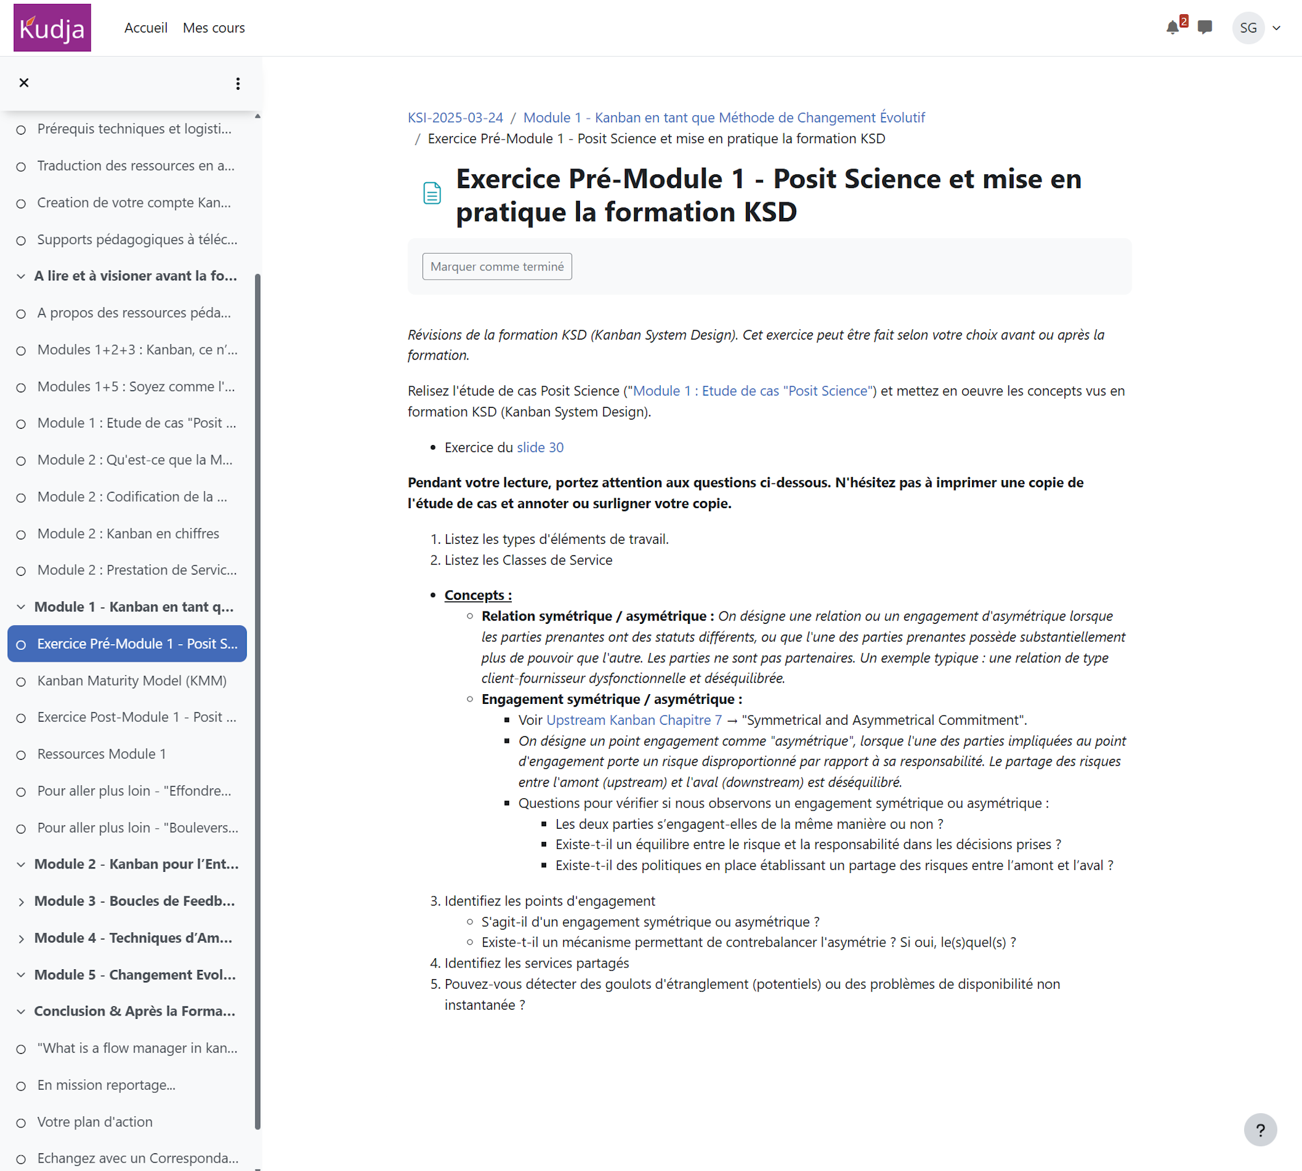Open the notifications bell
1302x1171 pixels.
point(1172,28)
